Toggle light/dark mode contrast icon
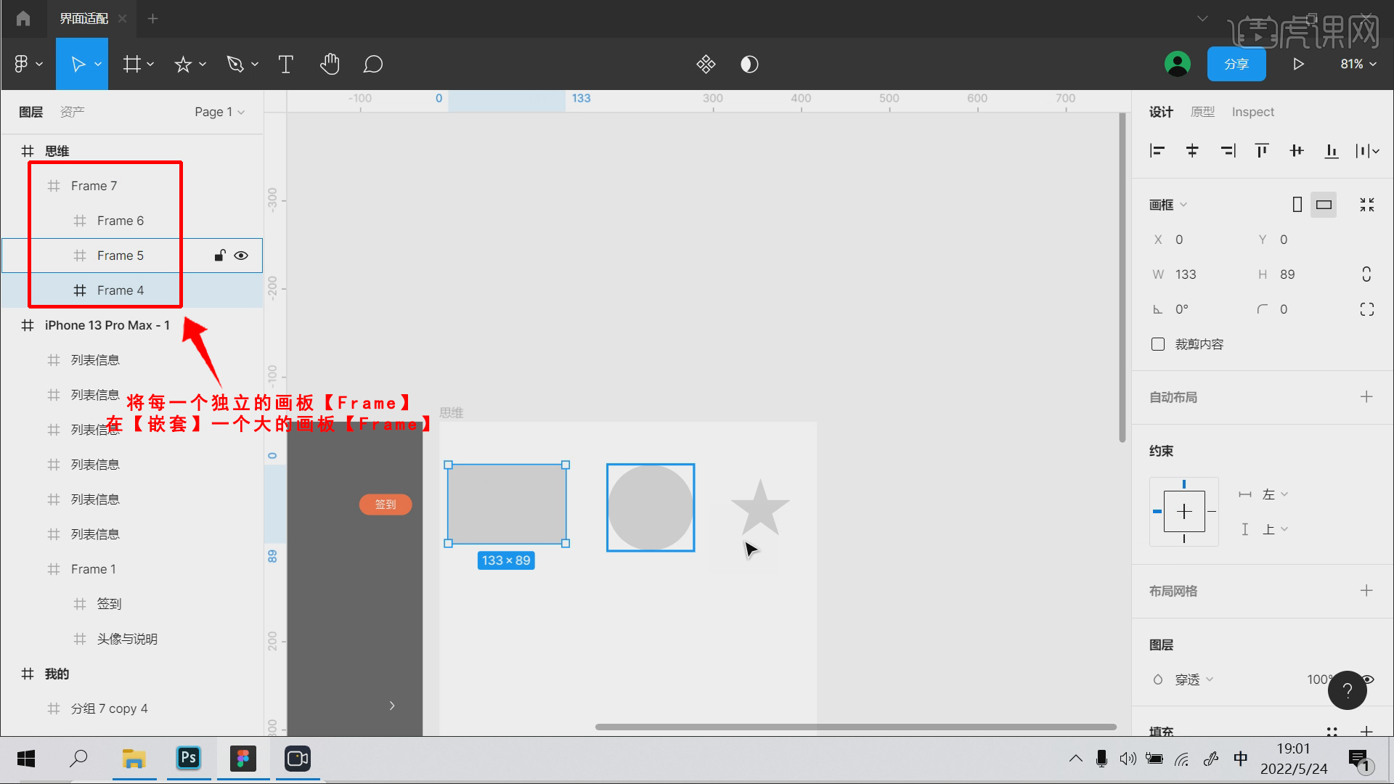1394x784 pixels. coord(750,64)
